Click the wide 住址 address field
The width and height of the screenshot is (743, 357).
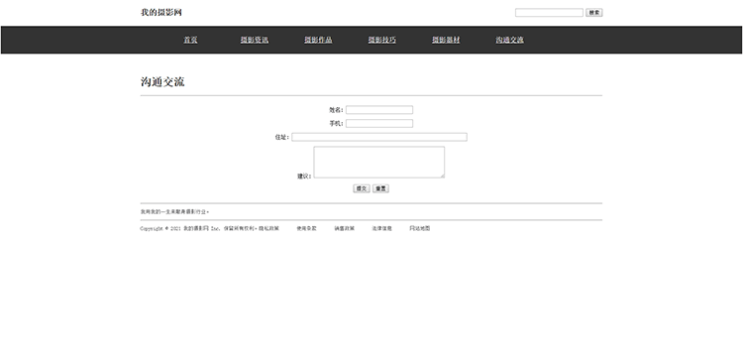[x=379, y=137]
